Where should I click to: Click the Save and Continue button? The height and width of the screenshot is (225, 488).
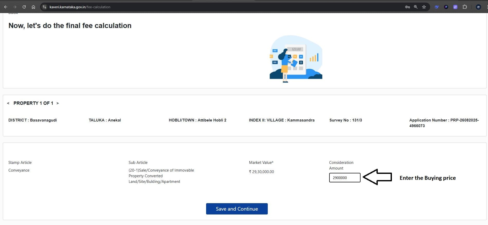point(237,209)
